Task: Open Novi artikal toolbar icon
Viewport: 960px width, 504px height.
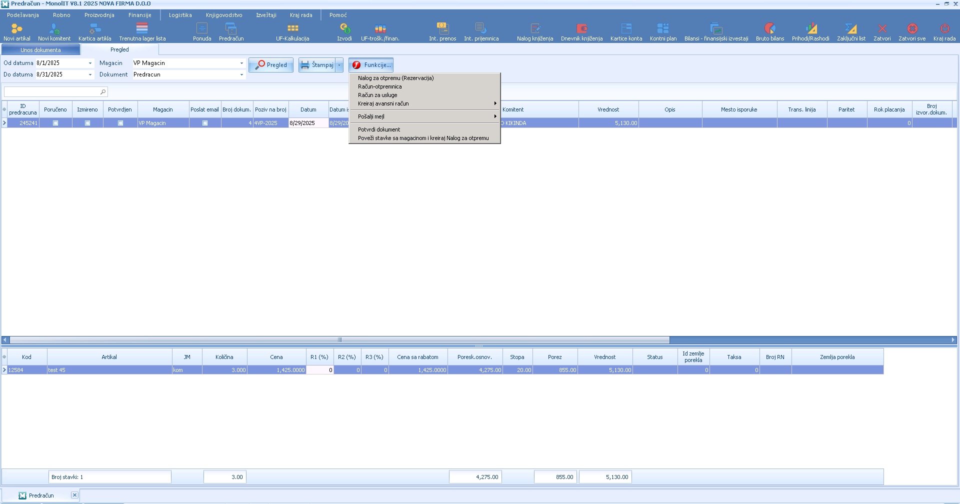Action: click(16, 29)
